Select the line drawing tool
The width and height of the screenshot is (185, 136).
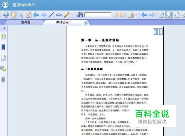click(51, 15)
